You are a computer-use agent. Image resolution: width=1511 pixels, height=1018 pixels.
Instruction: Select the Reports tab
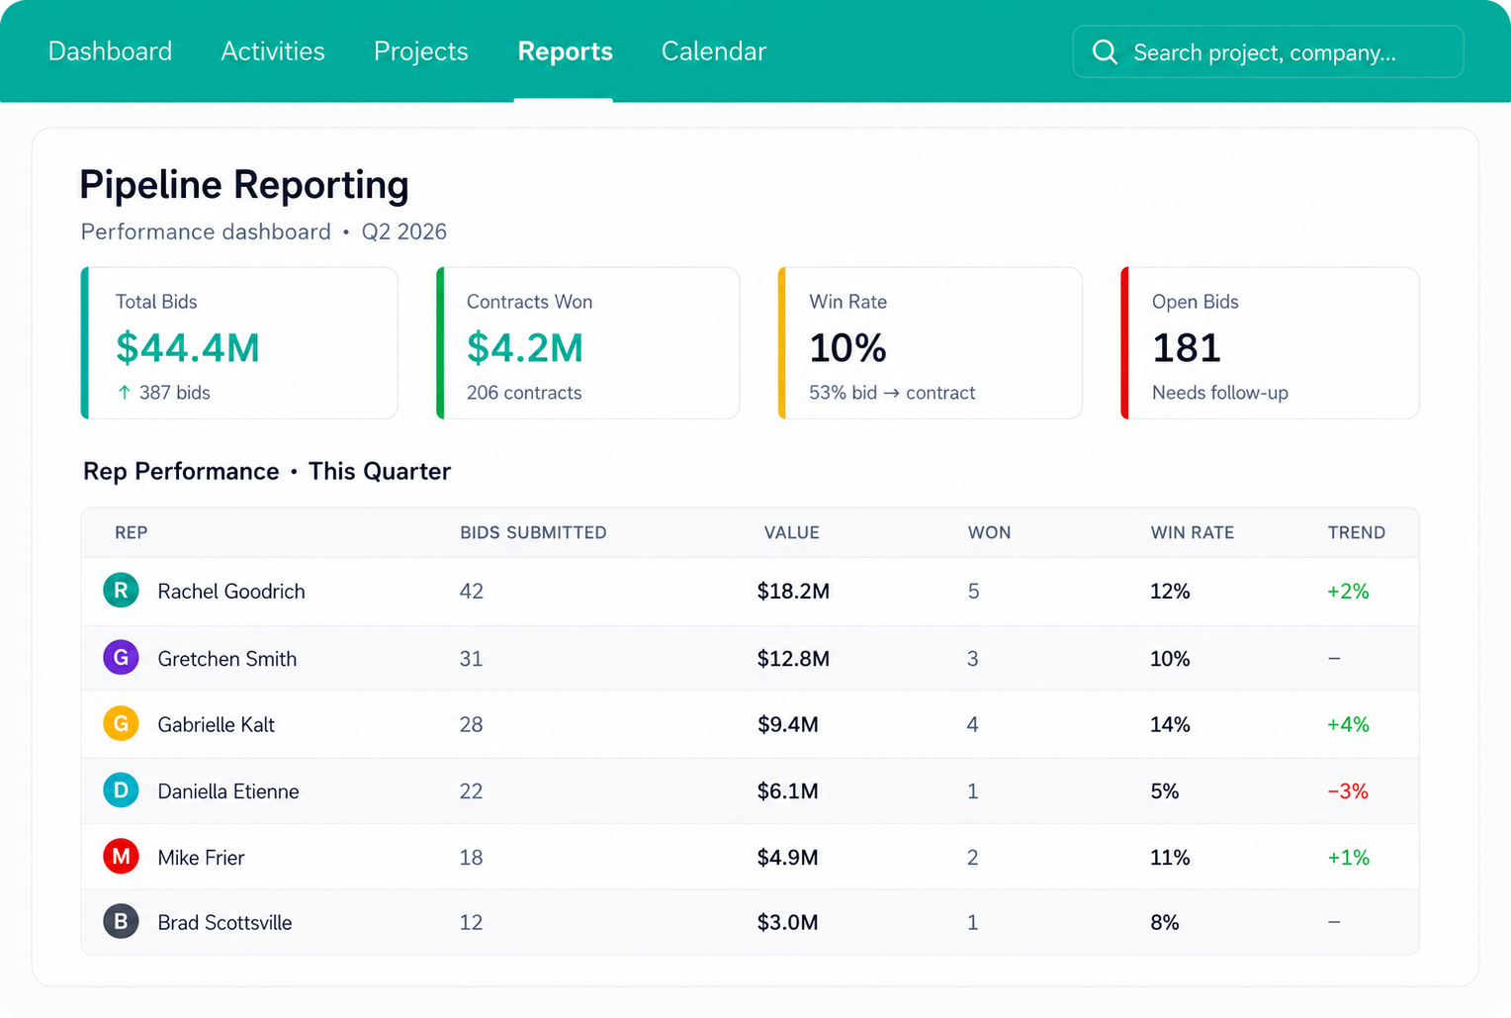565,51
